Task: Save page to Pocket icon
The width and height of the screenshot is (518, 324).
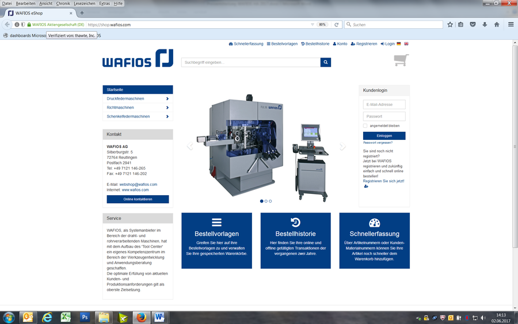Action: coord(473,24)
